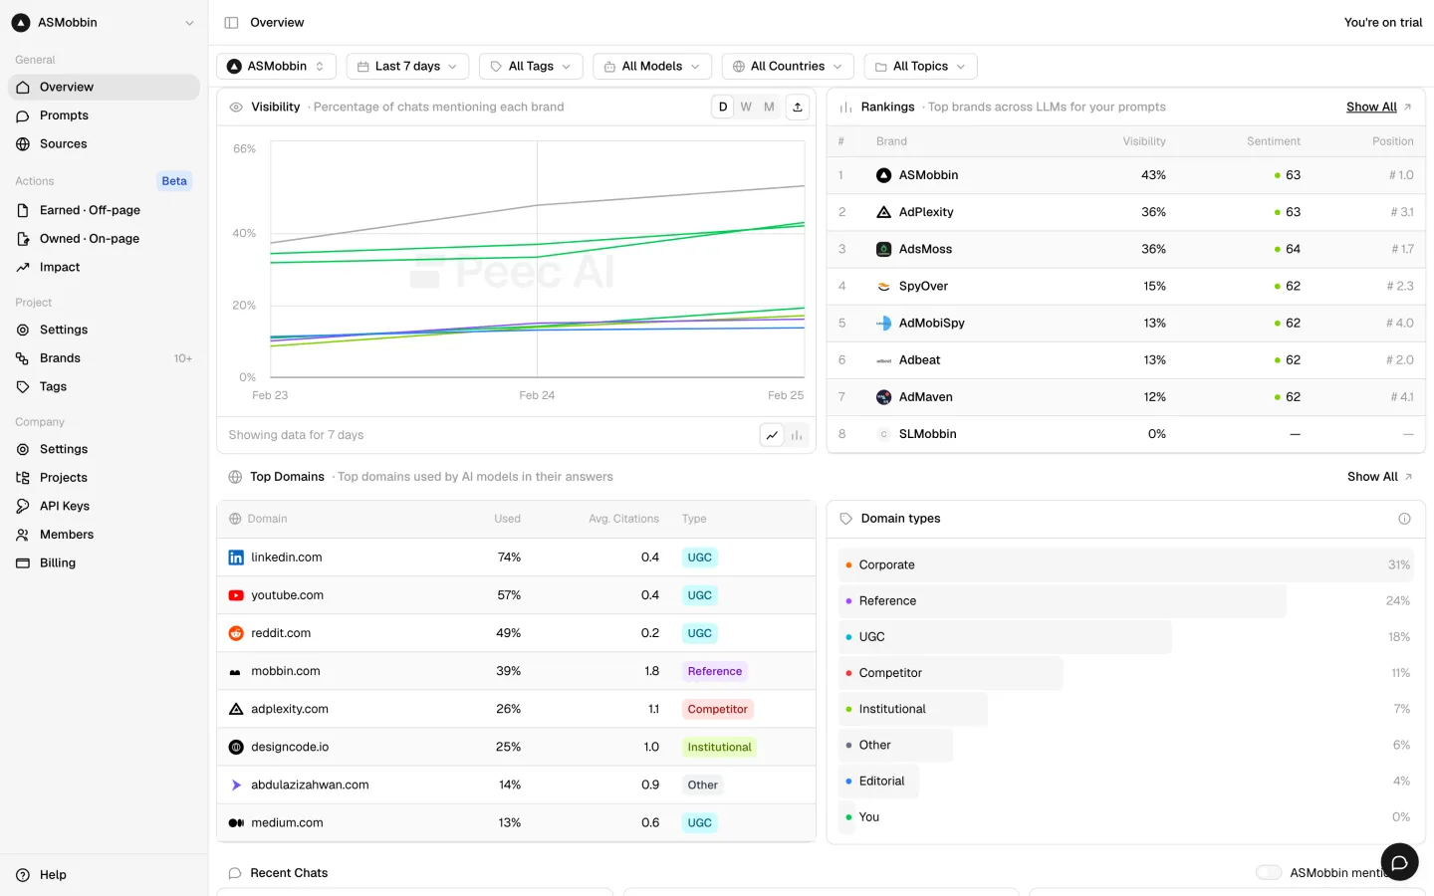The image size is (1434, 896).
Task: Open the Billing page
Action: point(104,563)
